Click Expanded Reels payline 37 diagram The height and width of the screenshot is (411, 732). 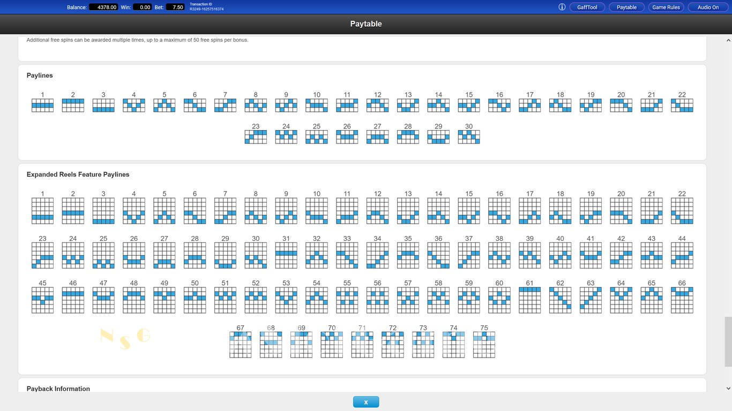[x=469, y=255]
